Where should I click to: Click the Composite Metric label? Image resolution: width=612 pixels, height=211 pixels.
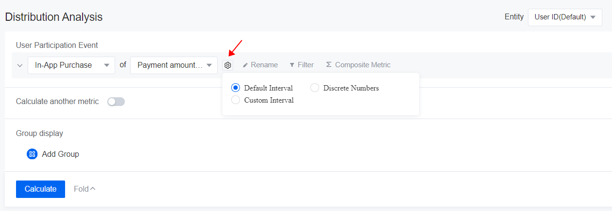point(362,65)
